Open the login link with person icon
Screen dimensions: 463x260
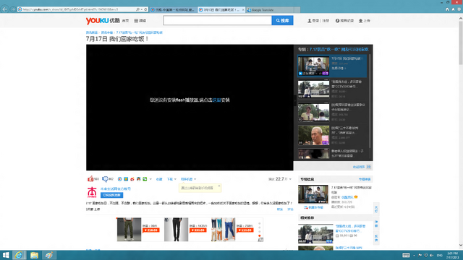pos(313,21)
